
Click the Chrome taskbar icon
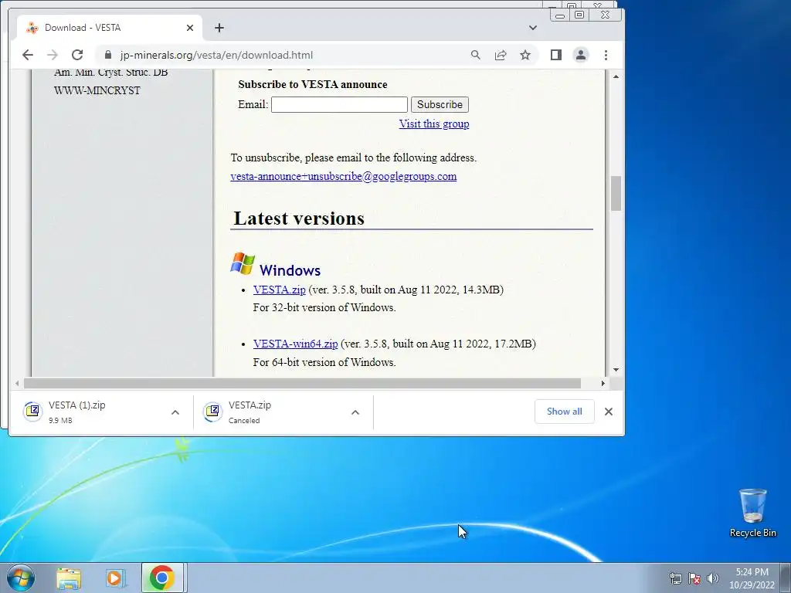click(162, 578)
